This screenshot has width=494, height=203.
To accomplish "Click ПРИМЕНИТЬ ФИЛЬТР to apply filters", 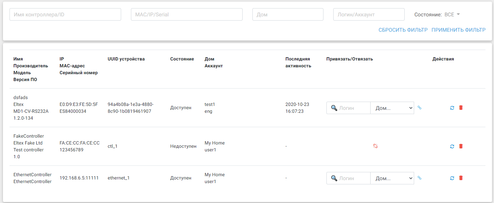I will click(x=458, y=30).
